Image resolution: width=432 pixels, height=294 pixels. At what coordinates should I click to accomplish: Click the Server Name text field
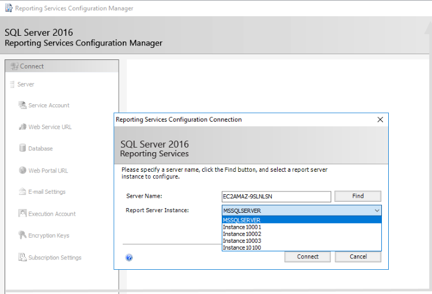point(276,197)
